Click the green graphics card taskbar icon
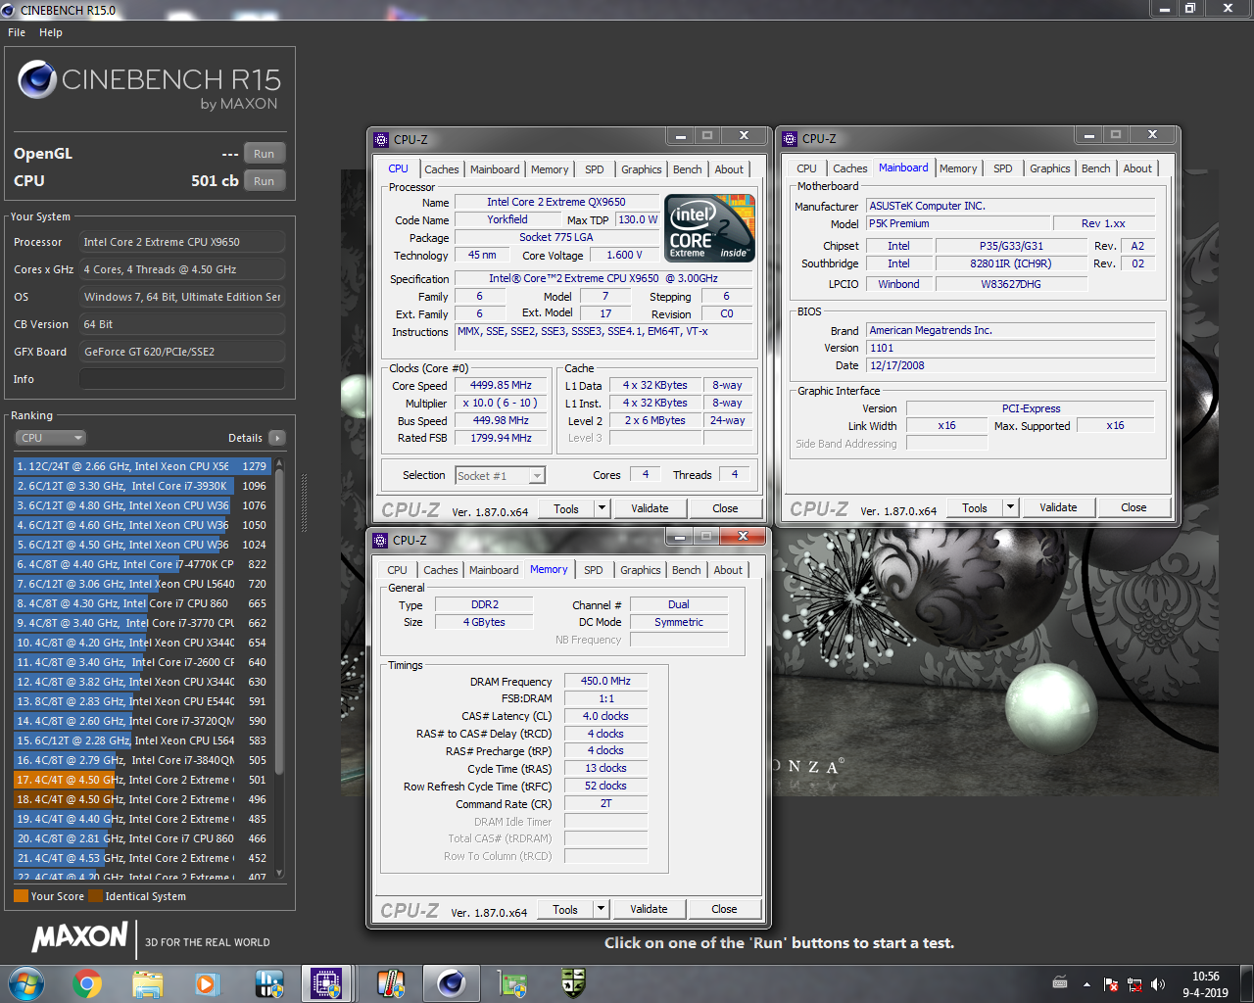 [512, 982]
